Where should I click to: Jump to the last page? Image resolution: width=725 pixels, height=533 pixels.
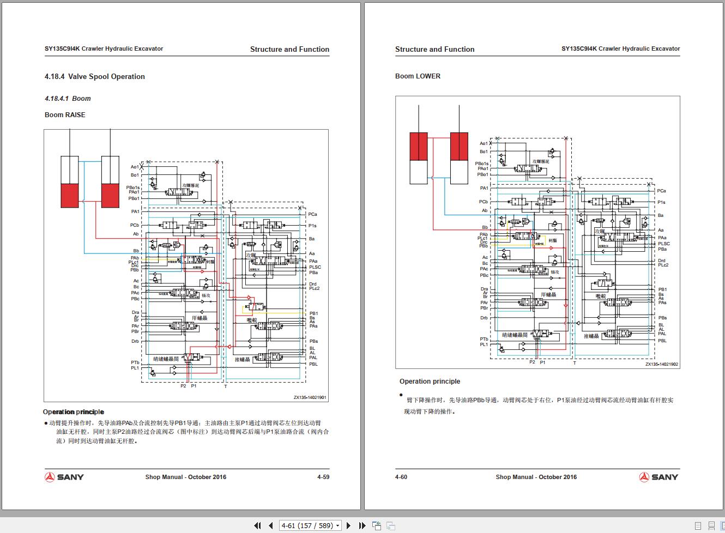click(362, 525)
